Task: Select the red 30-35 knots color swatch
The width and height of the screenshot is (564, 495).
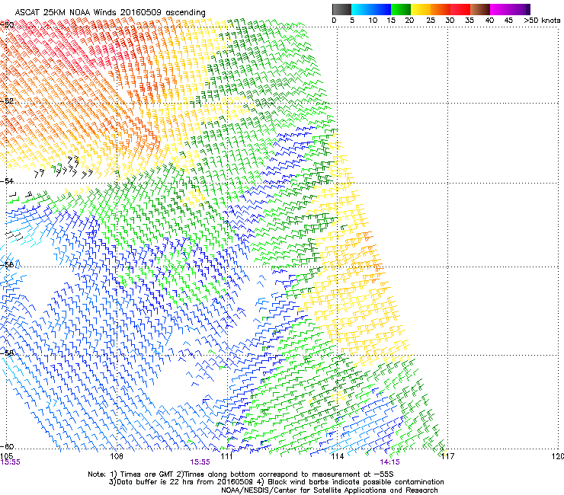Action: click(460, 9)
